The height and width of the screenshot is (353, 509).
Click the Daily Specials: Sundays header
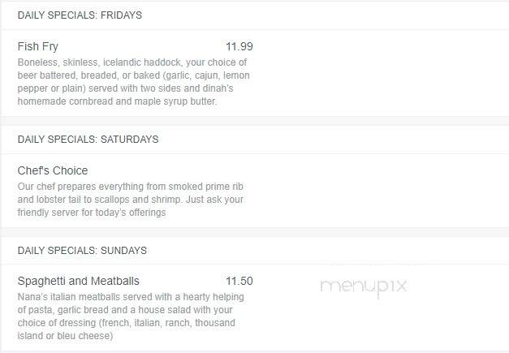82,251
